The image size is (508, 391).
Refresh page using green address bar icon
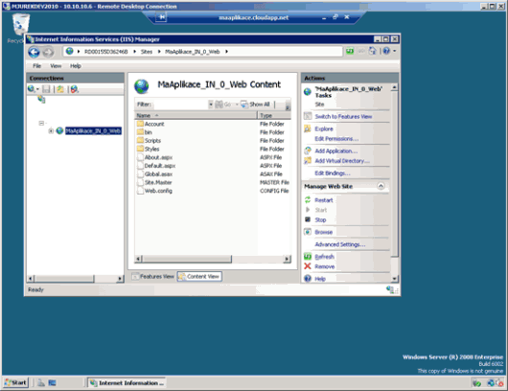click(350, 51)
